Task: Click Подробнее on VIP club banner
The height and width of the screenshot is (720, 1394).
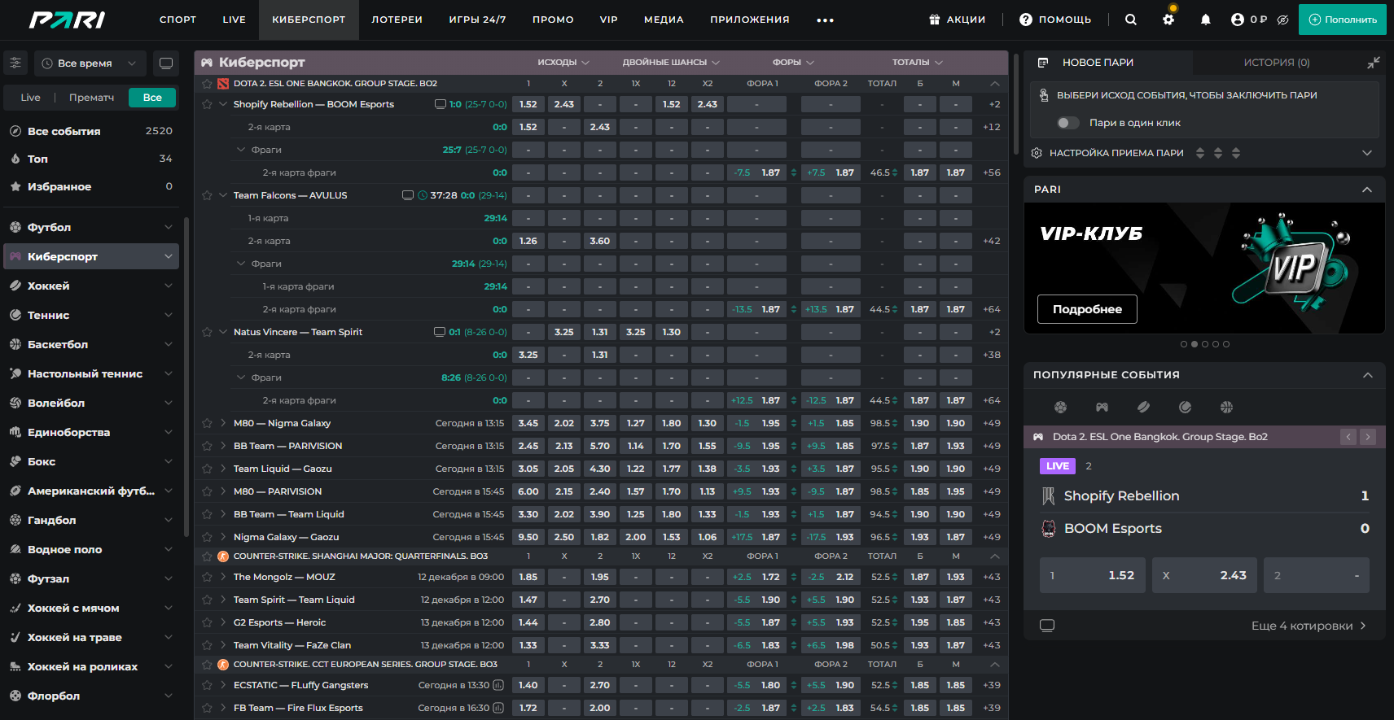Action: 1087,309
